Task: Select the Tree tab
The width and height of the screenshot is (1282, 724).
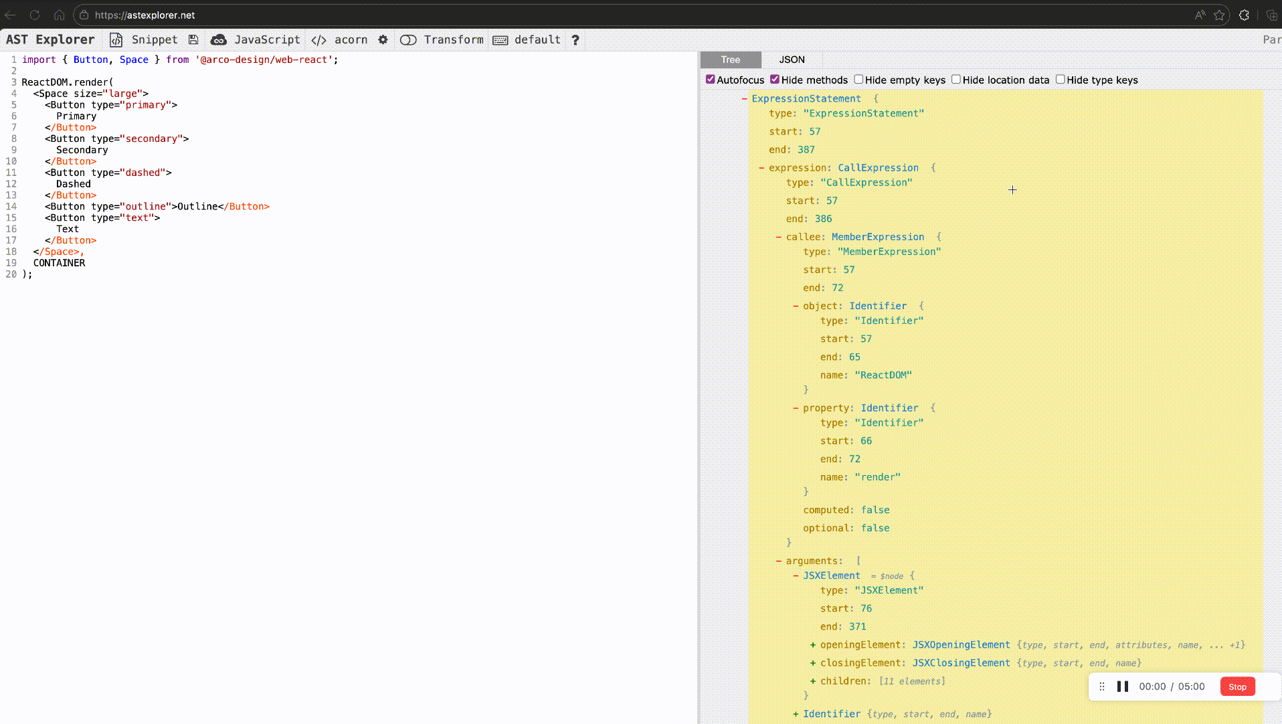Action: 731,60
